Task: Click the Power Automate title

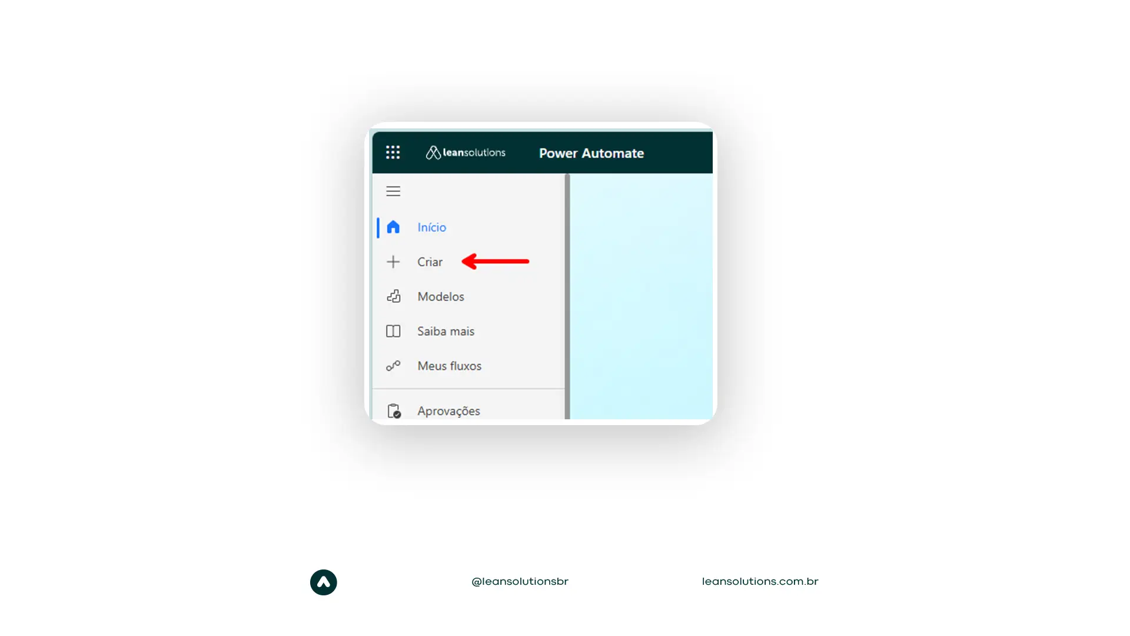Action: 591,153
